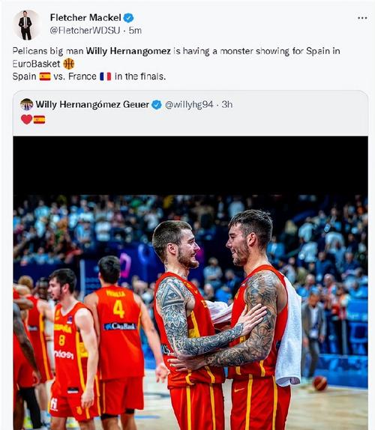The height and width of the screenshot is (430, 375).
Task: Click the bold Willy Hernangomez name in tweet
Action: (x=128, y=51)
